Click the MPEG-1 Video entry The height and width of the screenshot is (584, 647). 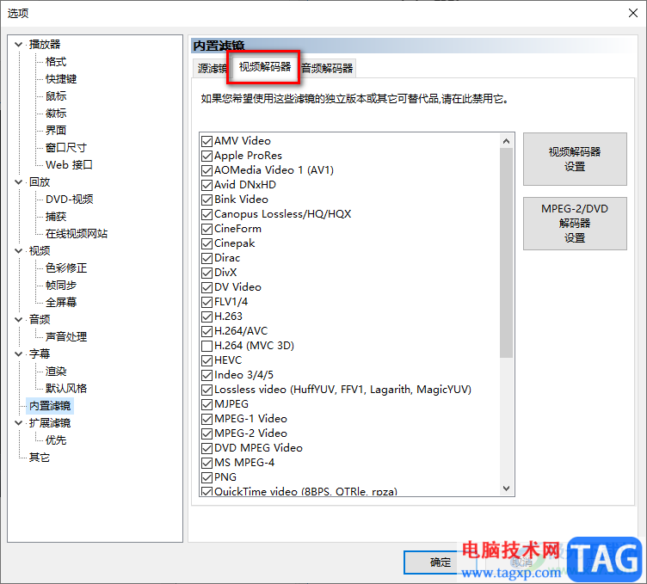click(250, 419)
